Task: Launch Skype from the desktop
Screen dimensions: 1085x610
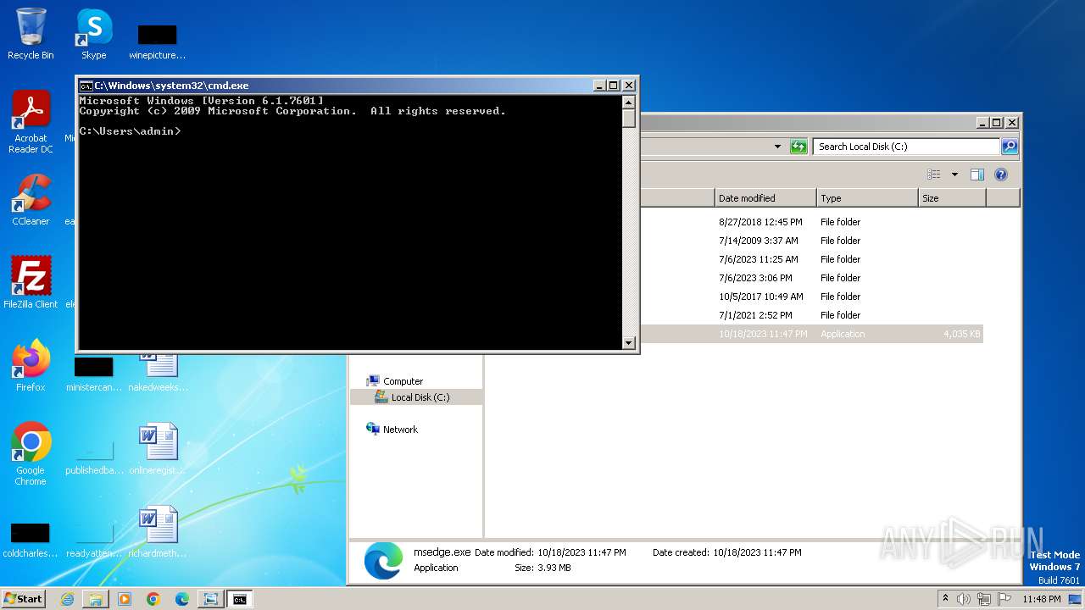Action: pos(94,34)
